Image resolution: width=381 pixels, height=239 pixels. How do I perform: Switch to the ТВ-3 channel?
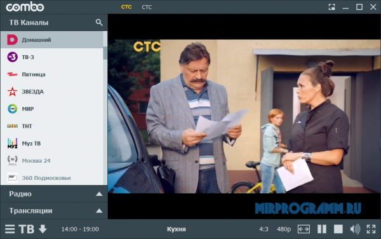tap(52, 57)
